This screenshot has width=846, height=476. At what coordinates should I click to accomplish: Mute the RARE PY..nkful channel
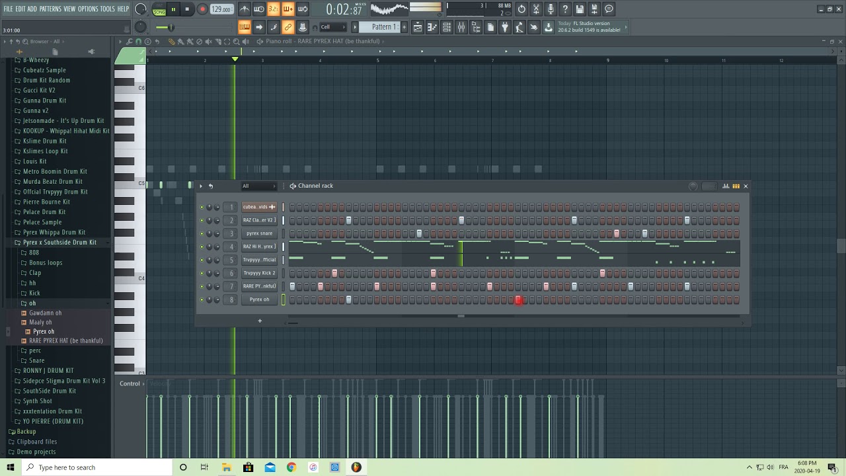click(202, 286)
